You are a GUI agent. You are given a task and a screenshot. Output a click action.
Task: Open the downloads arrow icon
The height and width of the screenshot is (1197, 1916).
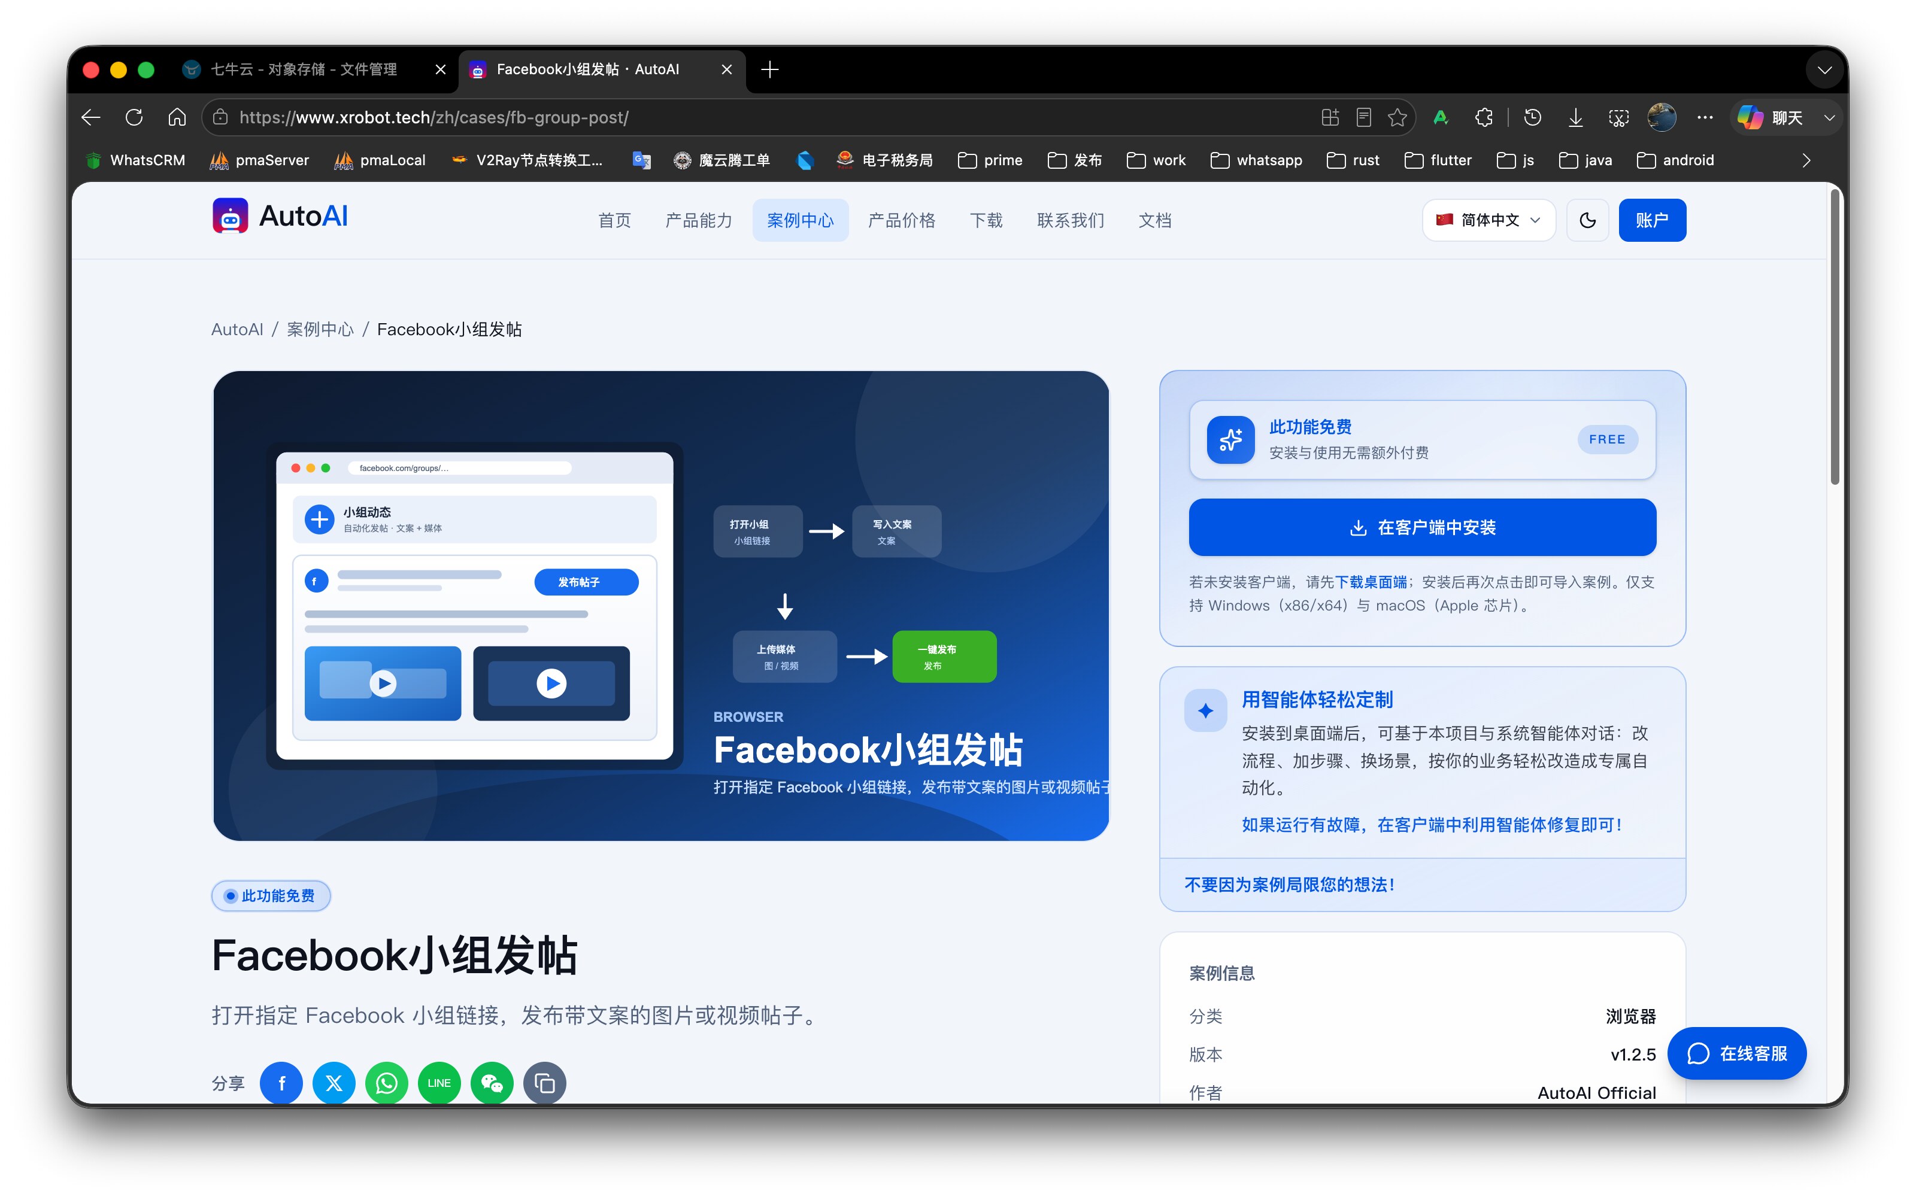[1575, 117]
